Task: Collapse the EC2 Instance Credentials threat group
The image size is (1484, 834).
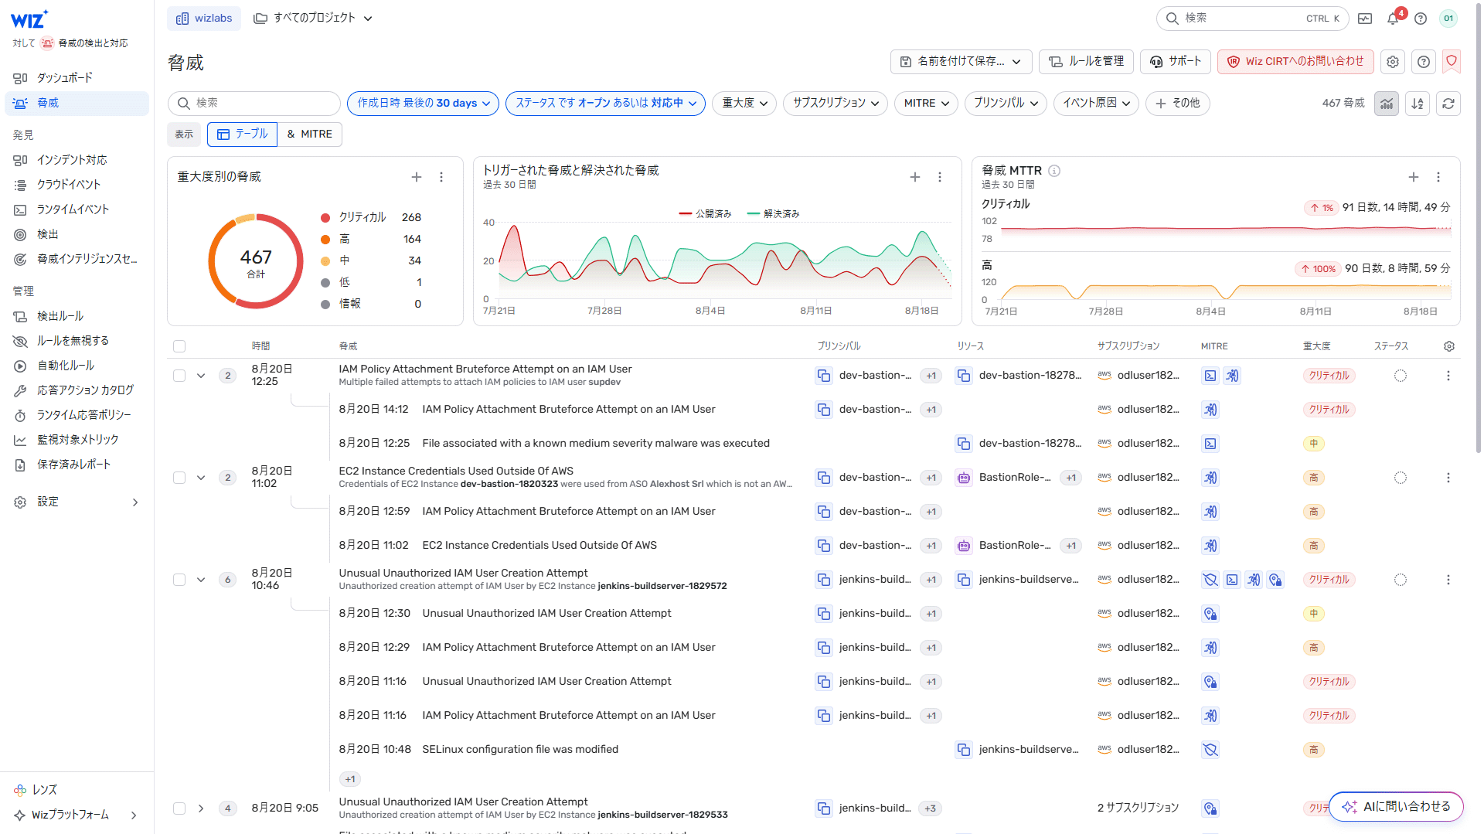Action: [201, 477]
